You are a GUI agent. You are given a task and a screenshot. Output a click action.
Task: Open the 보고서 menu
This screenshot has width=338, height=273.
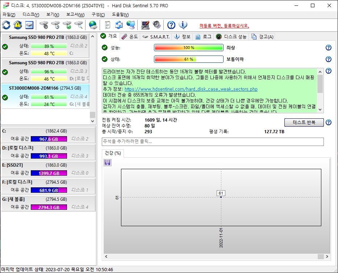[x=75, y=15]
